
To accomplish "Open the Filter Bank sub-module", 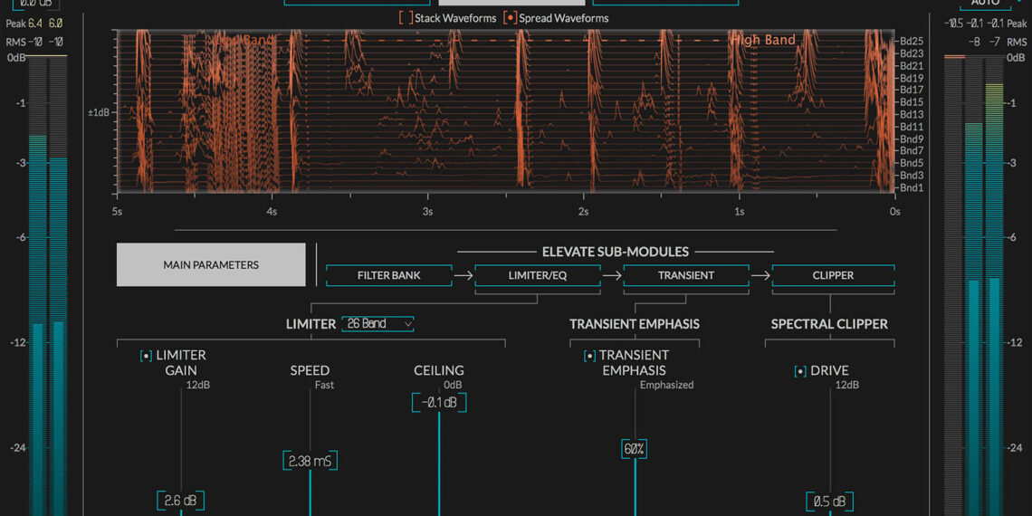I will pyautogui.click(x=388, y=275).
